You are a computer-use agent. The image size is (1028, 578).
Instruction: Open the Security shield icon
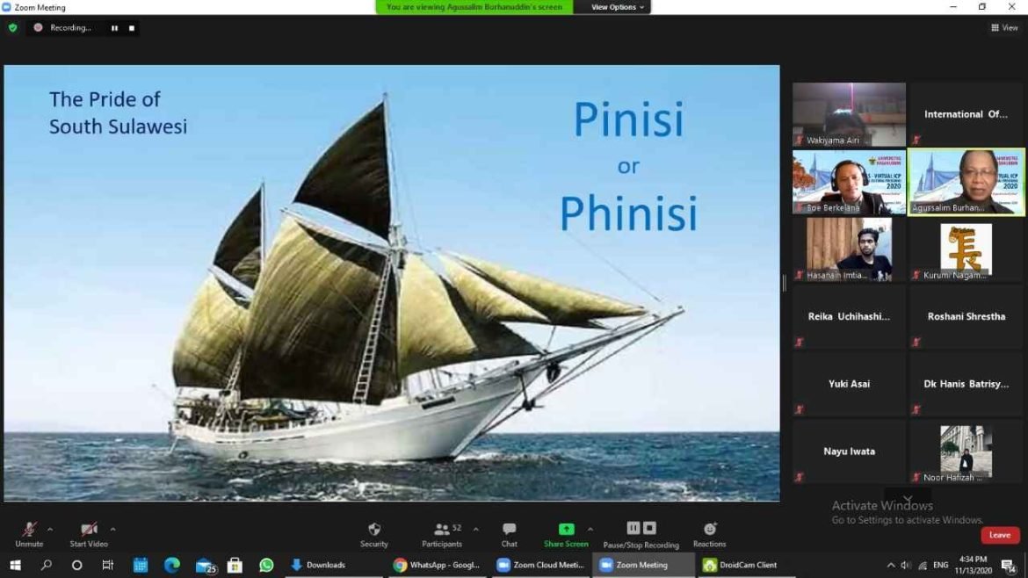[374, 530]
